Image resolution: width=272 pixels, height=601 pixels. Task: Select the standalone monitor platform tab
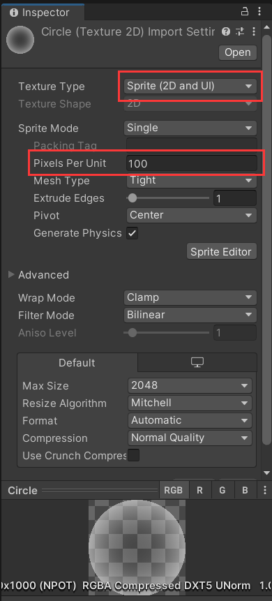tap(197, 362)
